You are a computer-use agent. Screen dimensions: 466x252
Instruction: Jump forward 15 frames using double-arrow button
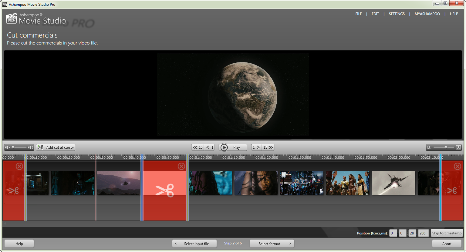tap(269, 147)
